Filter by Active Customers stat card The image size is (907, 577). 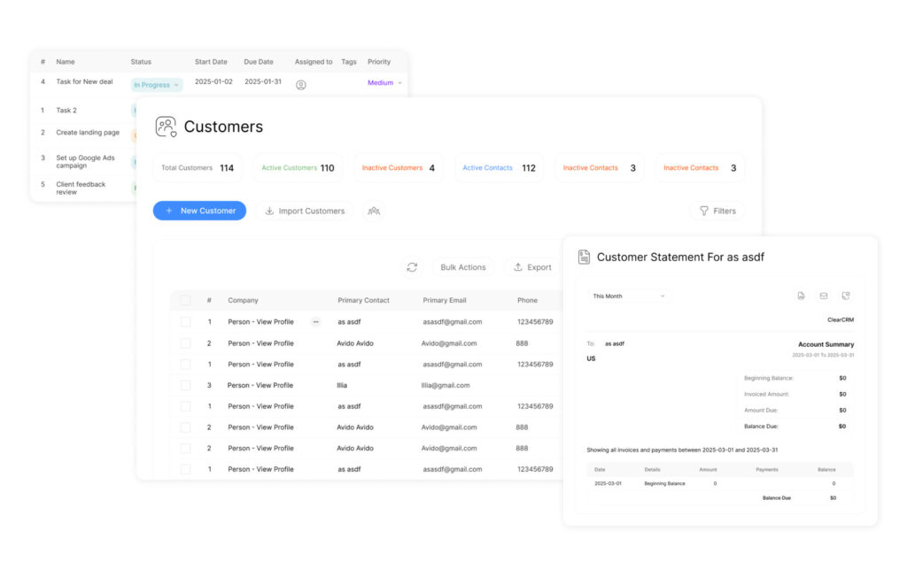coord(298,168)
